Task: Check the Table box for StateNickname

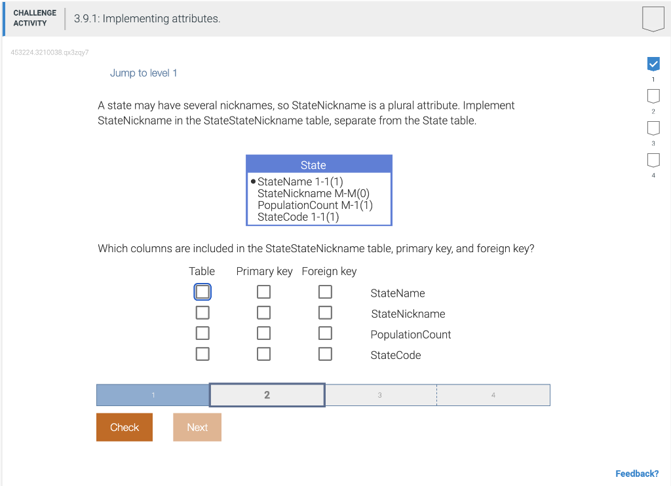Action: (x=202, y=312)
